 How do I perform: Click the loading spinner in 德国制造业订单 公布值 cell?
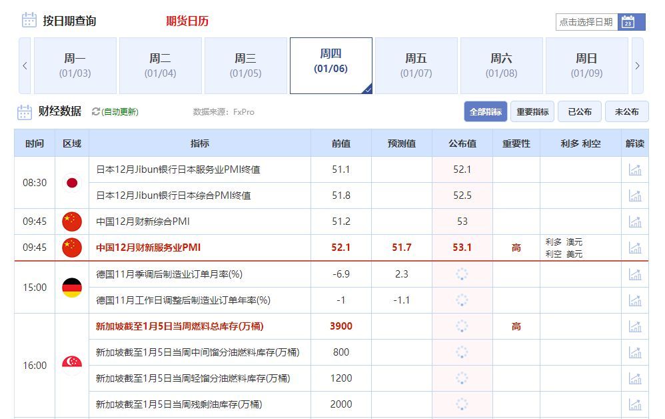pyautogui.click(x=463, y=274)
